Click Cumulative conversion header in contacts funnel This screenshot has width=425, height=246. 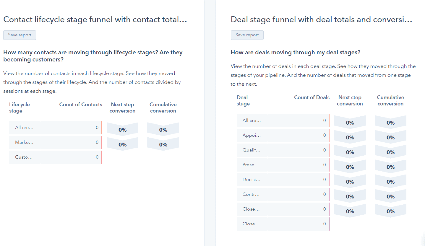(x=163, y=107)
